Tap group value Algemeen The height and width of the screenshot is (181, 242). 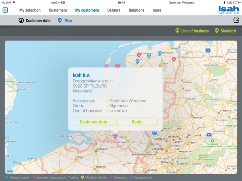tap(118, 106)
